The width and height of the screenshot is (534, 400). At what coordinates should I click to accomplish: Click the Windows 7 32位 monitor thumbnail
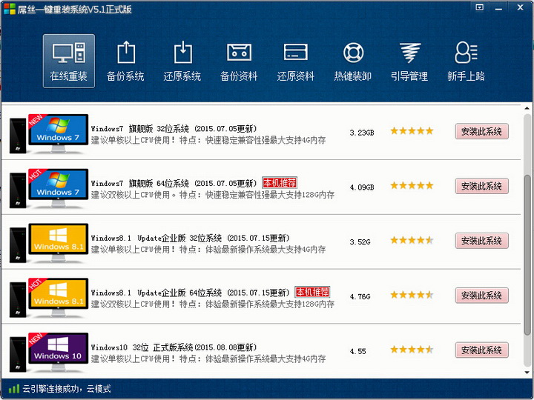coord(59,133)
